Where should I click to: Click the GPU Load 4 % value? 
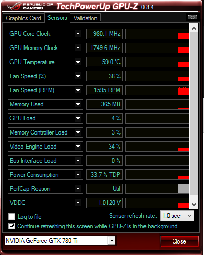pyautogui.click(x=104, y=118)
